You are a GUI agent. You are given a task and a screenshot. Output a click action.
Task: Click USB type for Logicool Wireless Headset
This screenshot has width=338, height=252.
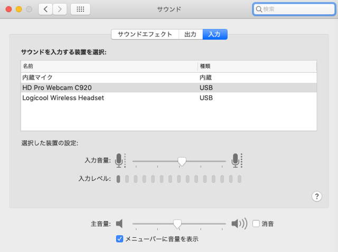[x=206, y=98]
